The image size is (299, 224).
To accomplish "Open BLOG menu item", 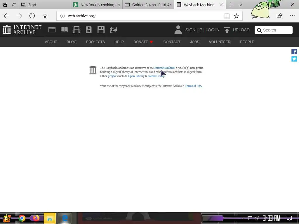I will [x=72, y=42].
